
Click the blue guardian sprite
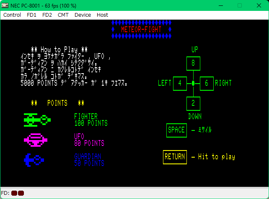[x=34, y=160]
